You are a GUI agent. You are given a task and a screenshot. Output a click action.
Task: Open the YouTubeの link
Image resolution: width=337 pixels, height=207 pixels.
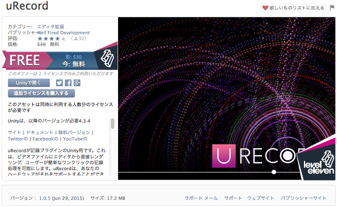point(75,139)
